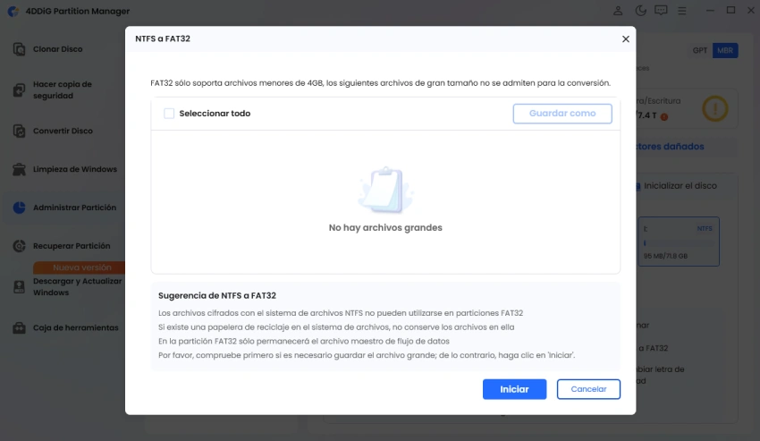Click Inicializar el disco option
The width and height of the screenshot is (760, 441).
680,186
